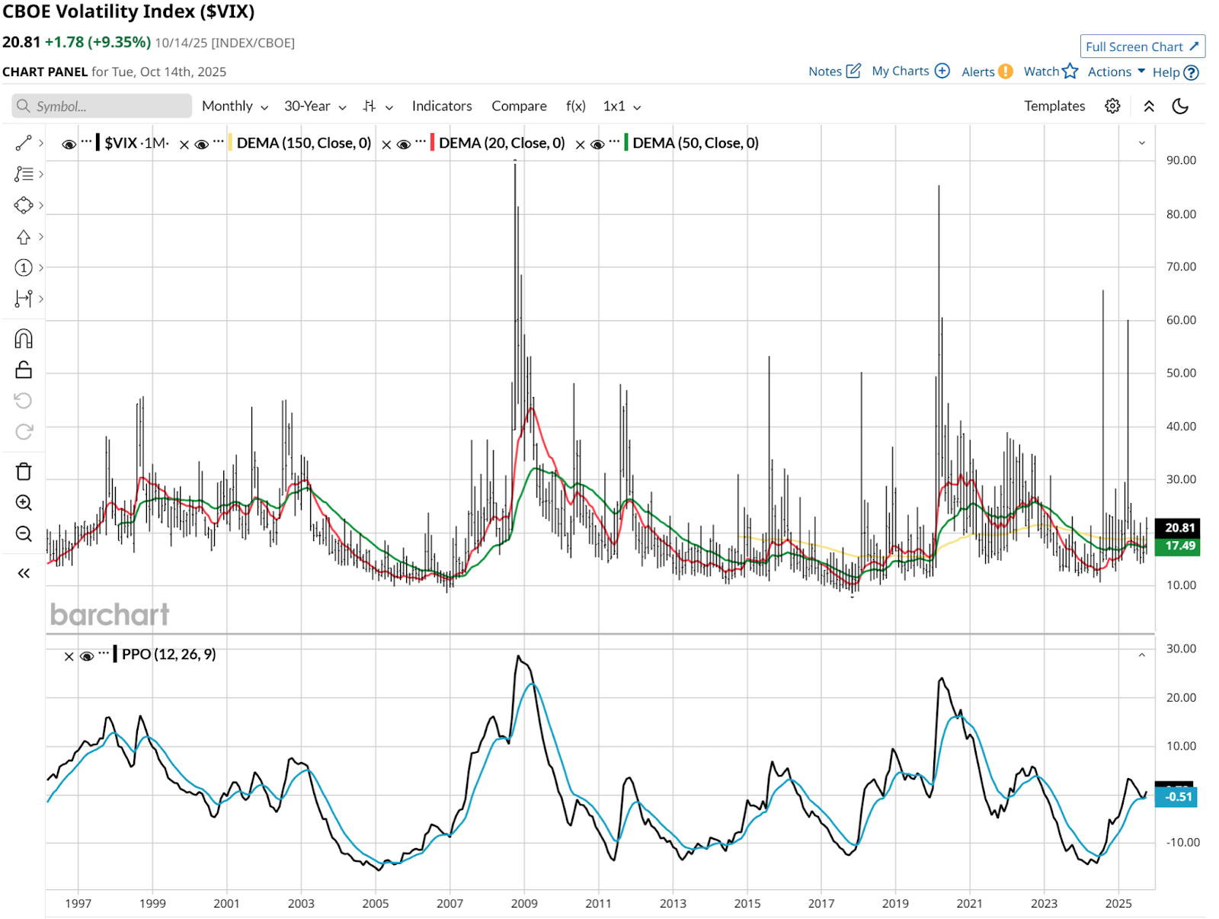Image resolution: width=1219 pixels, height=919 pixels.
Task: Open the Notes link
Action: [825, 72]
